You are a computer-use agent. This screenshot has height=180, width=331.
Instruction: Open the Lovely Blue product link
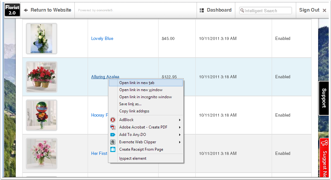click(102, 39)
